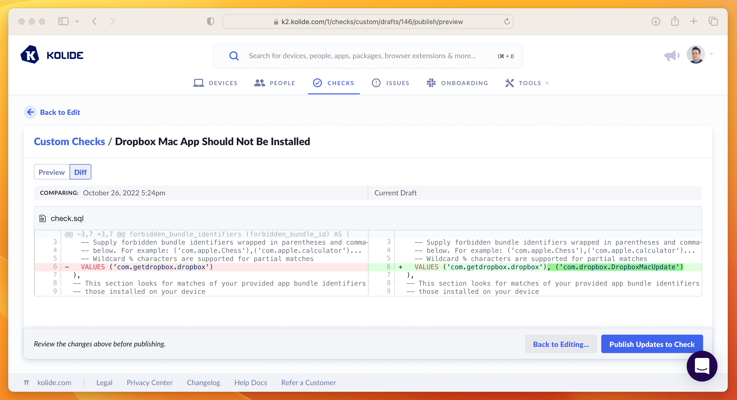Screen dimensions: 737x400
Task: Select the Diff view toggle
Action: click(x=80, y=172)
